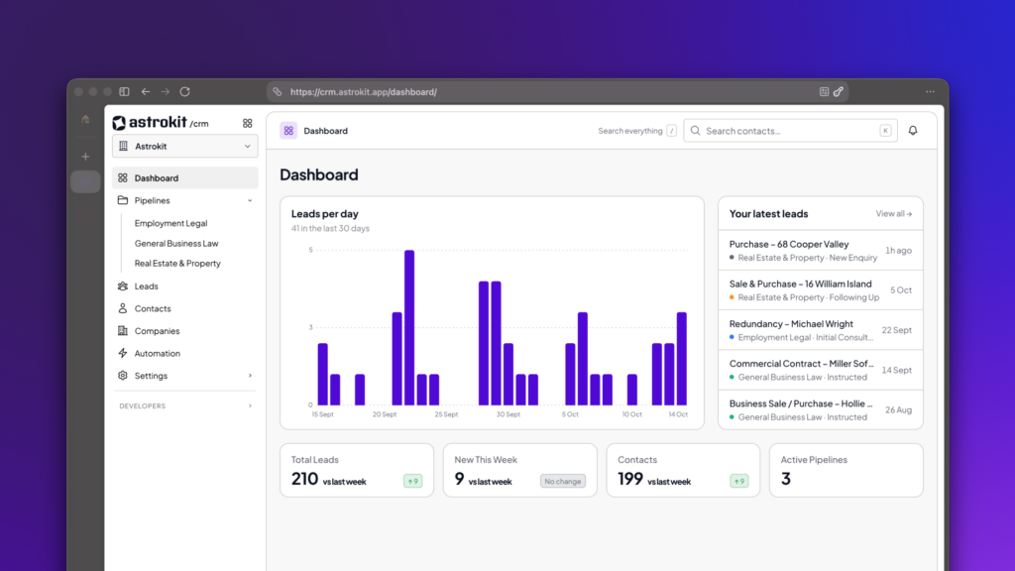
Task: Open lead Commercial Contract – Miller Sof...
Action: pyautogui.click(x=820, y=371)
